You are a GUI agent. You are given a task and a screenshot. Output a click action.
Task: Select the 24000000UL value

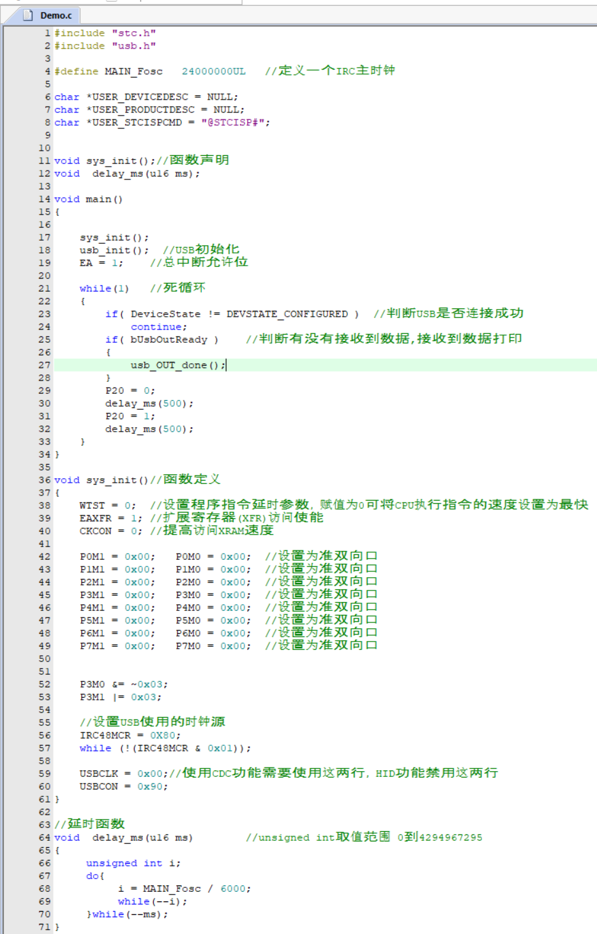[x=214, y=72]
